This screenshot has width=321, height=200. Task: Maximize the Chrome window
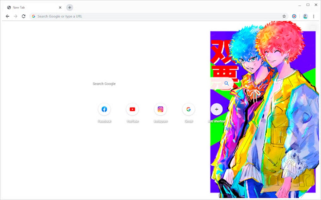308,5
